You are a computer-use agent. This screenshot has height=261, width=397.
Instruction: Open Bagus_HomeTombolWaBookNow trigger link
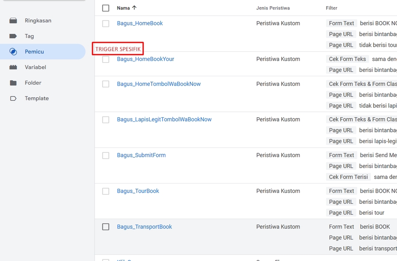pos(159,84)
